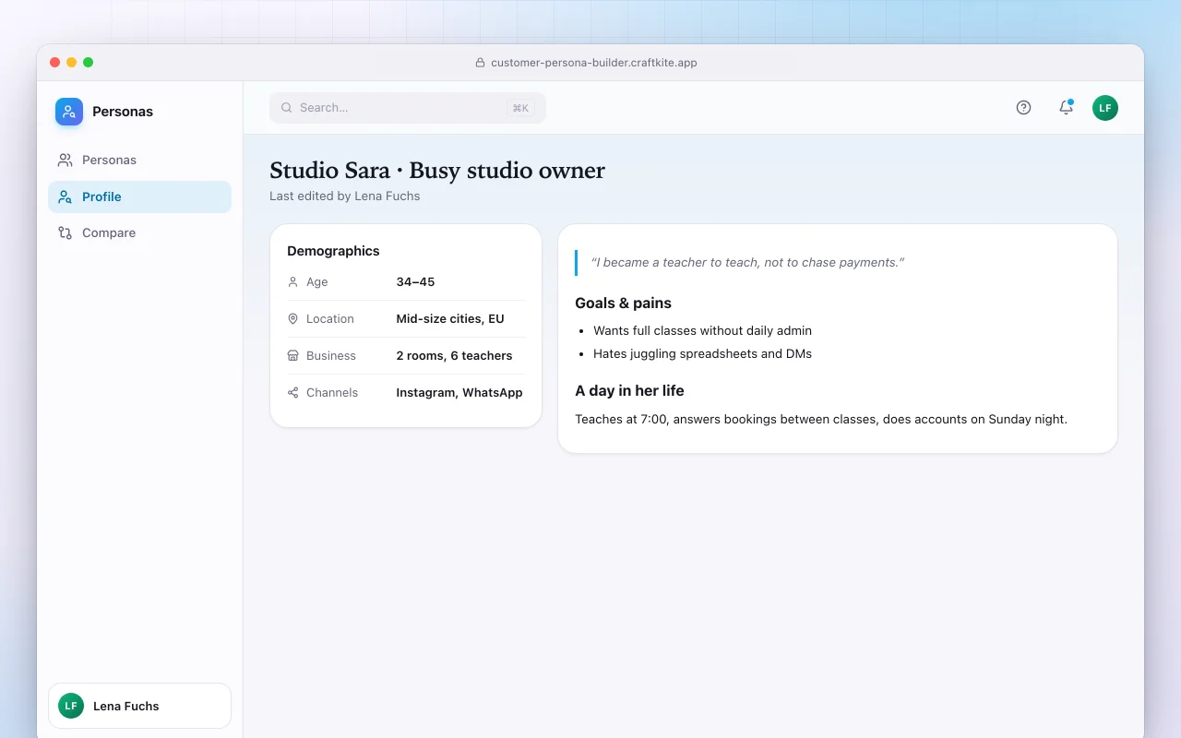Select the Profile sidebar item
Screen dimensions: 1181x738
[x=139, y=196]
